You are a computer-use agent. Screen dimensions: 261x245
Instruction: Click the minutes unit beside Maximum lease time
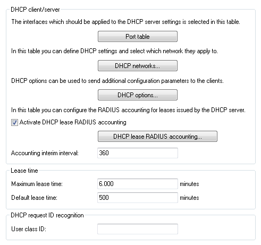[x=189, y=184]
